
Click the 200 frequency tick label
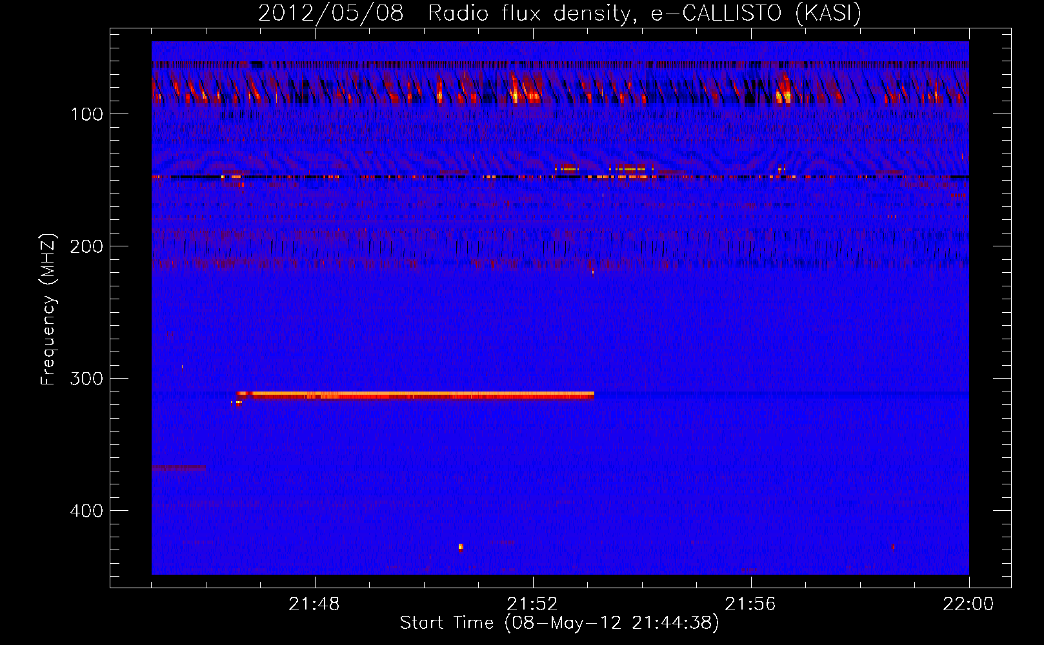(x=86, y=246)
